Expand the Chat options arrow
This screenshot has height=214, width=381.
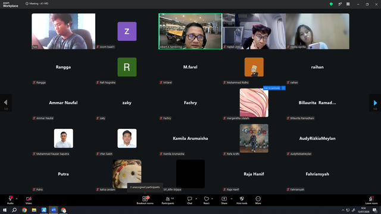(196, 199)
